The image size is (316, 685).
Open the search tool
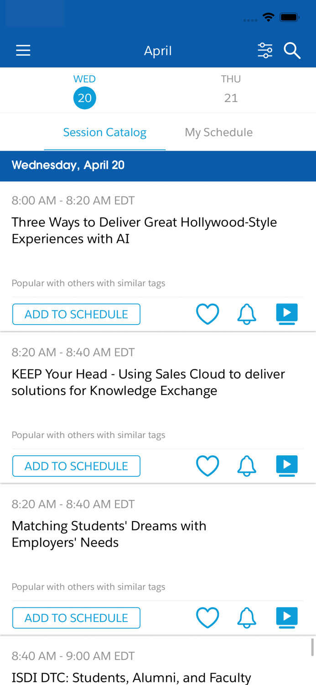click(x=292, y=50)
